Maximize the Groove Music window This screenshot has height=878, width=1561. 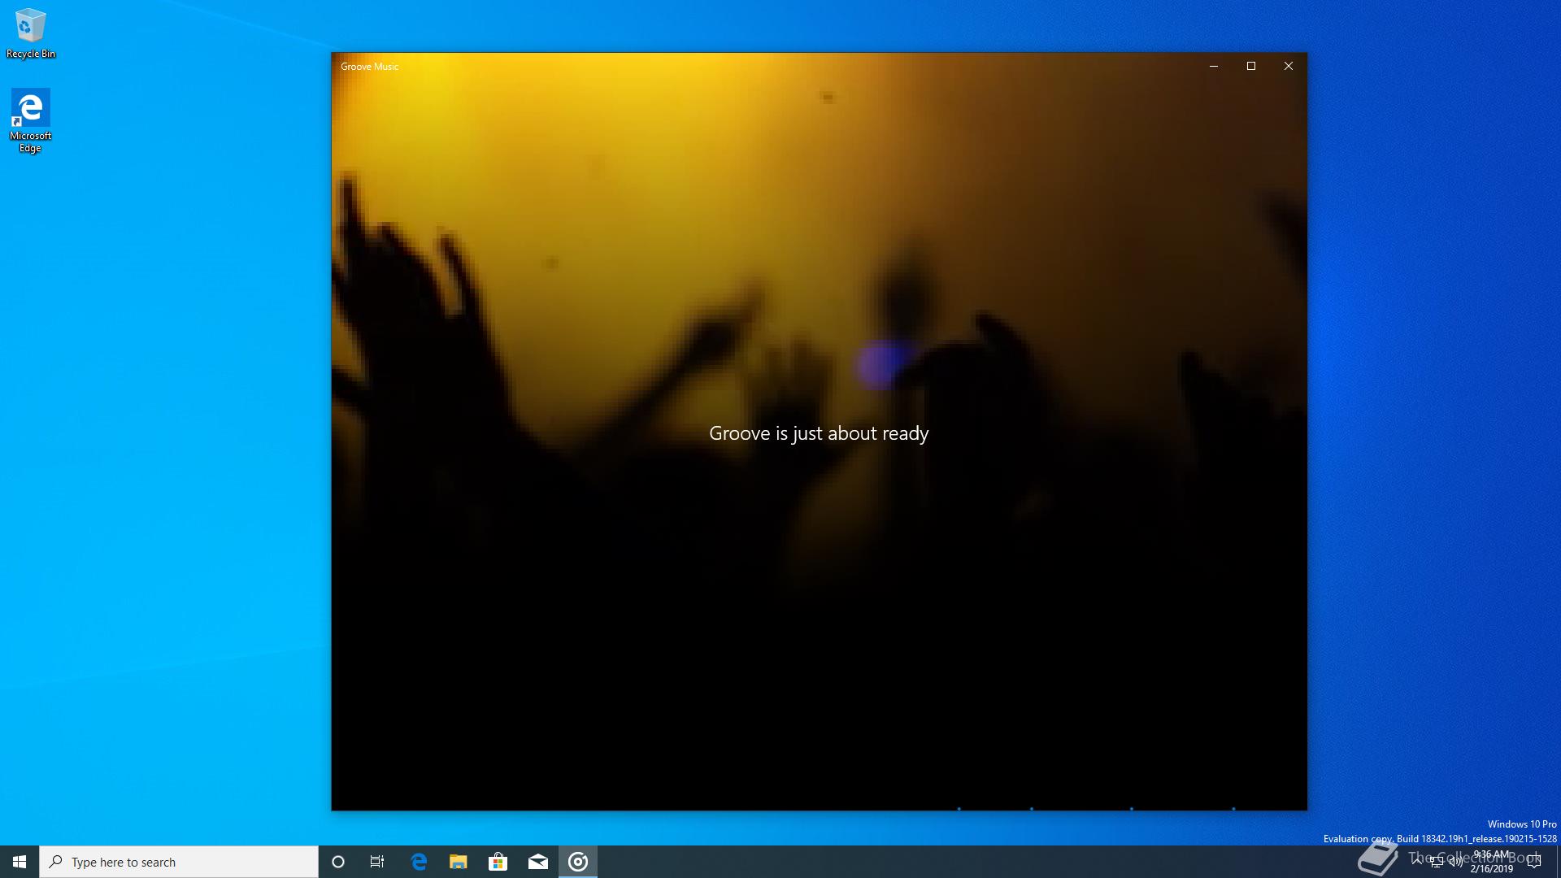pyautogui.click(x=1251, y=66)
